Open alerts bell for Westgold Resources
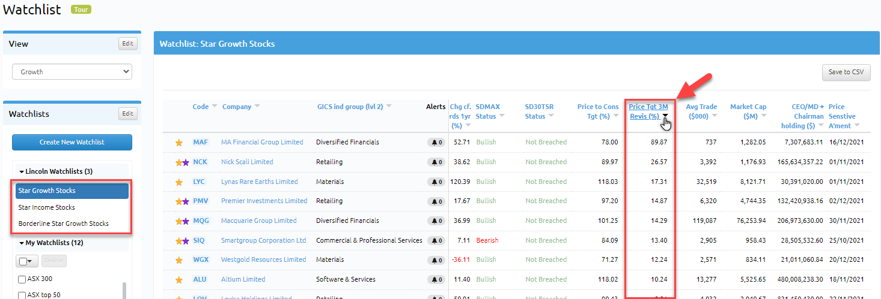This screenshot has width=881, height=299. [436, 260]
